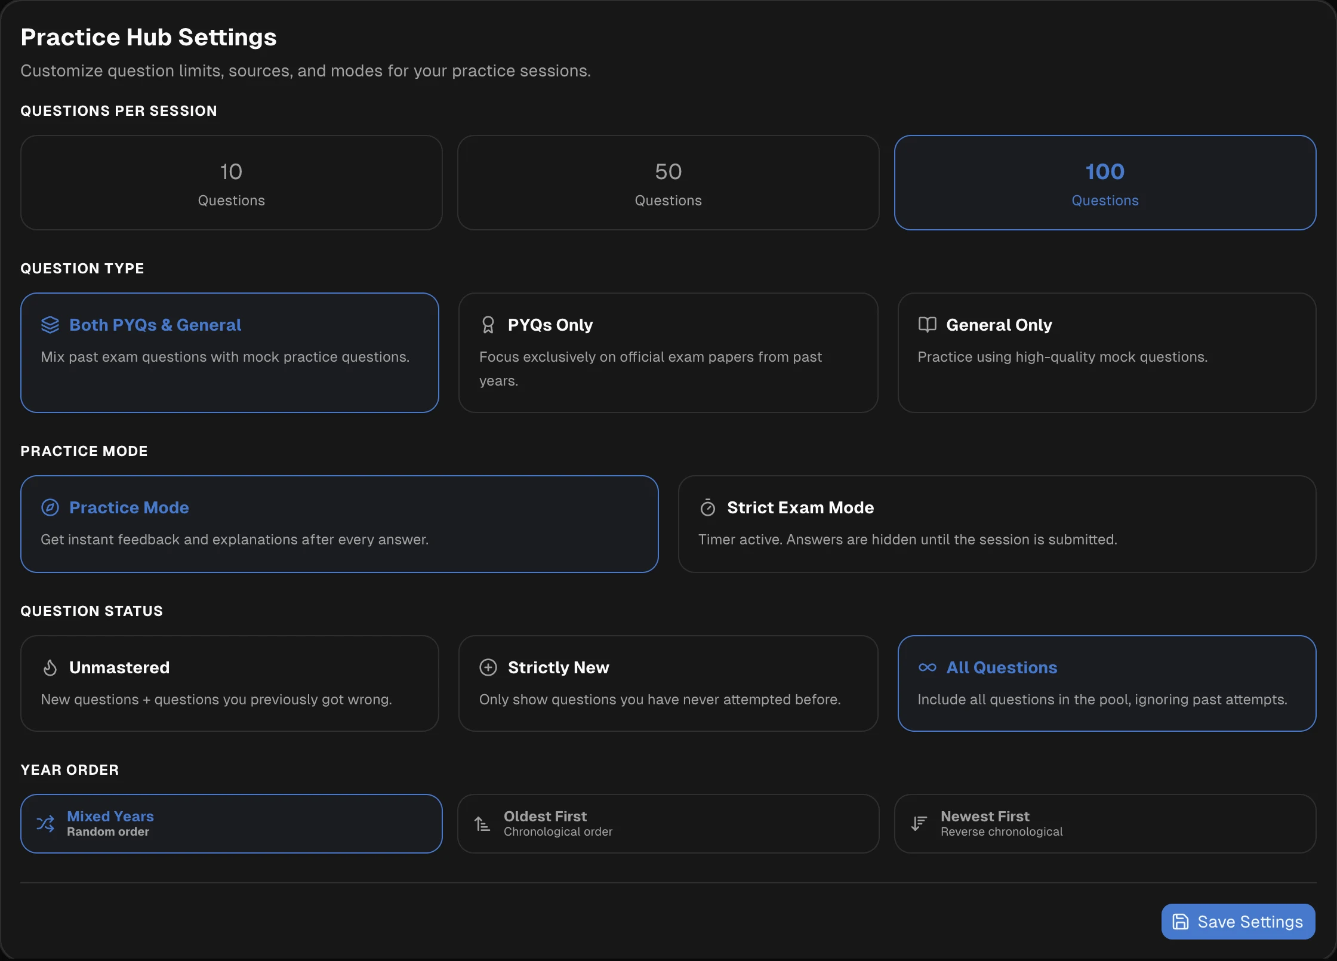Click the 'Customize question limits, sources, and modes' subtitle
The height and width of the screenshot is (961, 1337).
(306, 71)
